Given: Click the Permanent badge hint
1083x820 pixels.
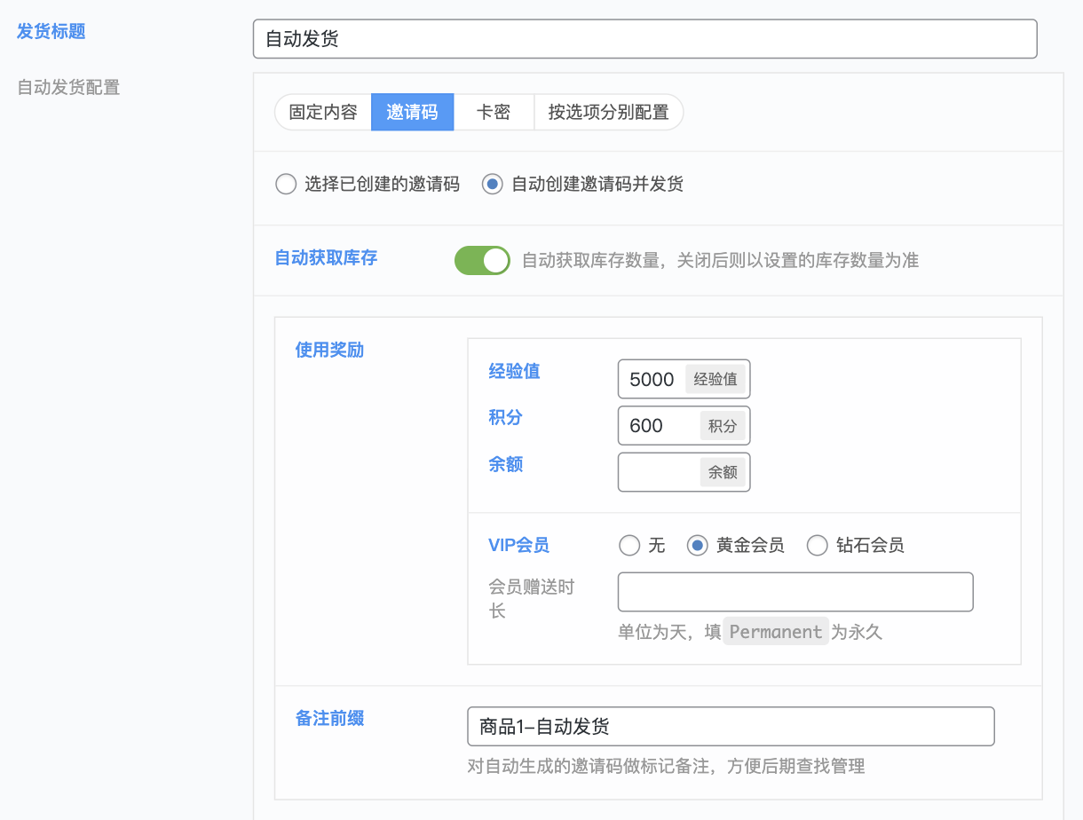Looking at the screenshot, I should [776, 631].
